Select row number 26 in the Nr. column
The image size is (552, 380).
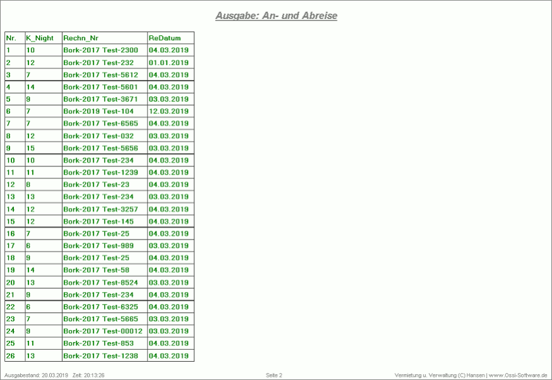[11, 356]
